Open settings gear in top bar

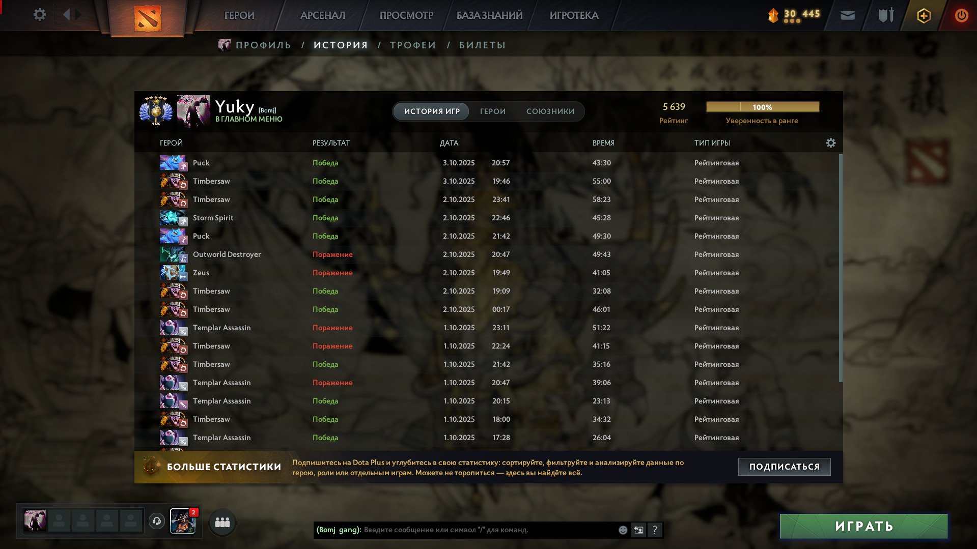(39, 15)
